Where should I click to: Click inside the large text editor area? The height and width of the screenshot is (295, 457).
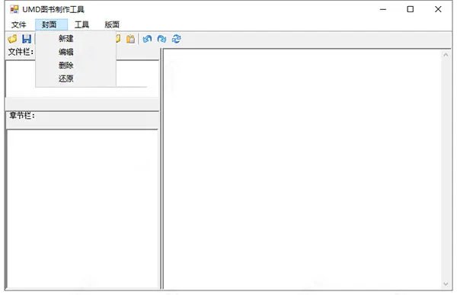pyautogui.click(x=302, y=169)
